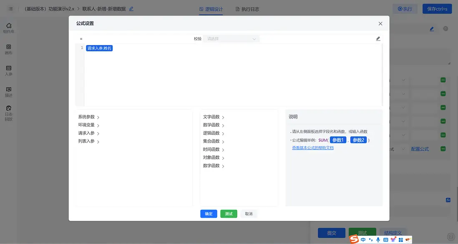Open the 入参 sidebar icon

point(9,71)
